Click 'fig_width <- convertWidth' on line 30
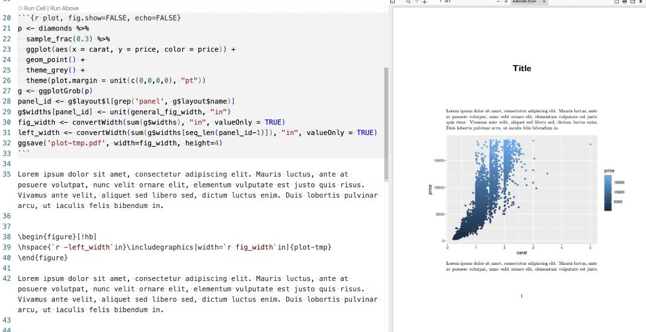The image size is (646, 332). point(152,122)
